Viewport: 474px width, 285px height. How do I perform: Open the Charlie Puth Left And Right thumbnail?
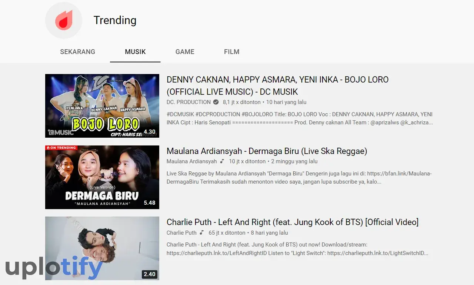point(102,248)
